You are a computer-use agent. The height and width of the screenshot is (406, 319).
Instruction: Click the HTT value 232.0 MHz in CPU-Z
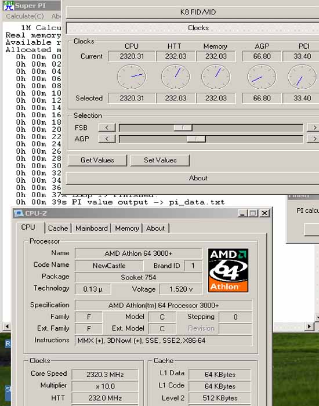pos(105,398)
